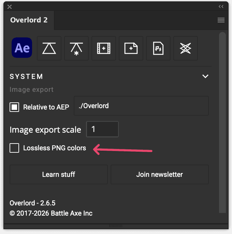Click the new document plus icon
The width and height of the screenshot is (232, 234).
coord(131,48)
